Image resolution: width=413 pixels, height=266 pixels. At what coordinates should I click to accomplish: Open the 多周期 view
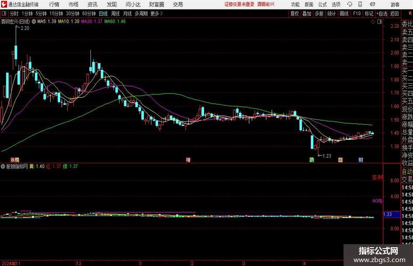(141, 14)
